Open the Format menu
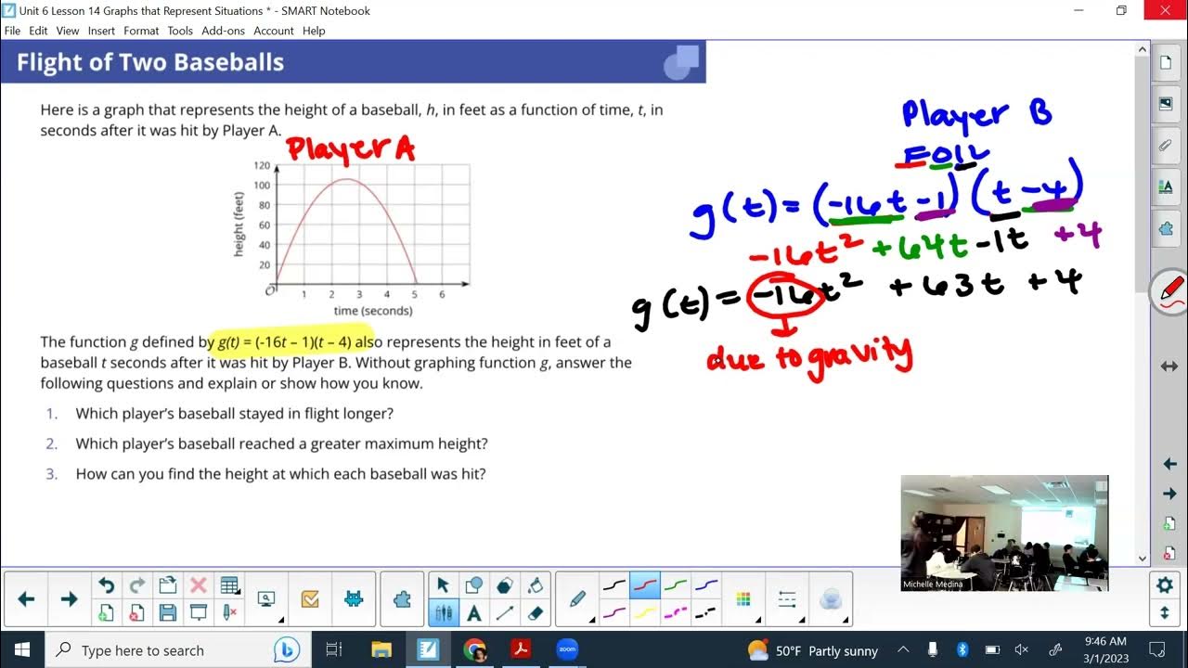The height and width of the screenshot is (668, 1188). pos(141,31)
